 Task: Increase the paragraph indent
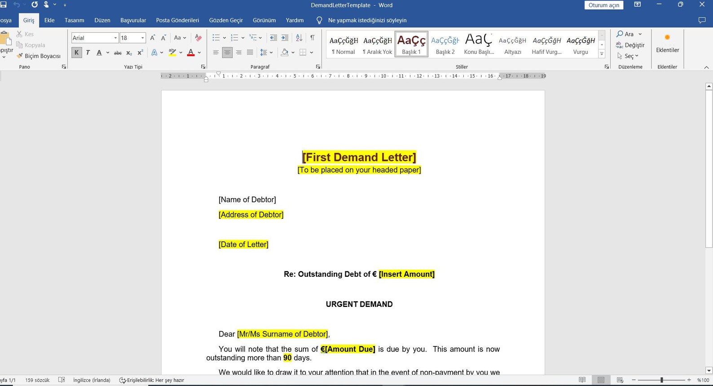tap(285, 38)
